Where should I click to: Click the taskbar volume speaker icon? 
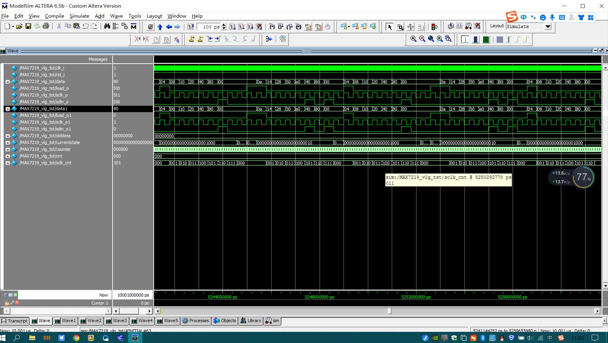click(530, 338)
